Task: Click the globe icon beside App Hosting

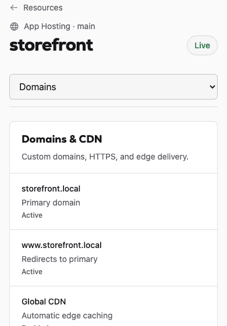Action: pyautogui.click(x=14, y=27)
